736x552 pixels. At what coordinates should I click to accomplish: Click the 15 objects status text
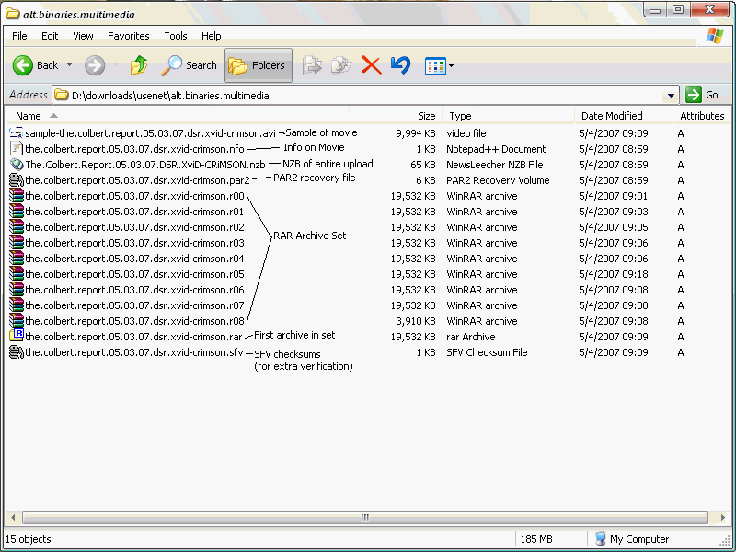(29, 539)
